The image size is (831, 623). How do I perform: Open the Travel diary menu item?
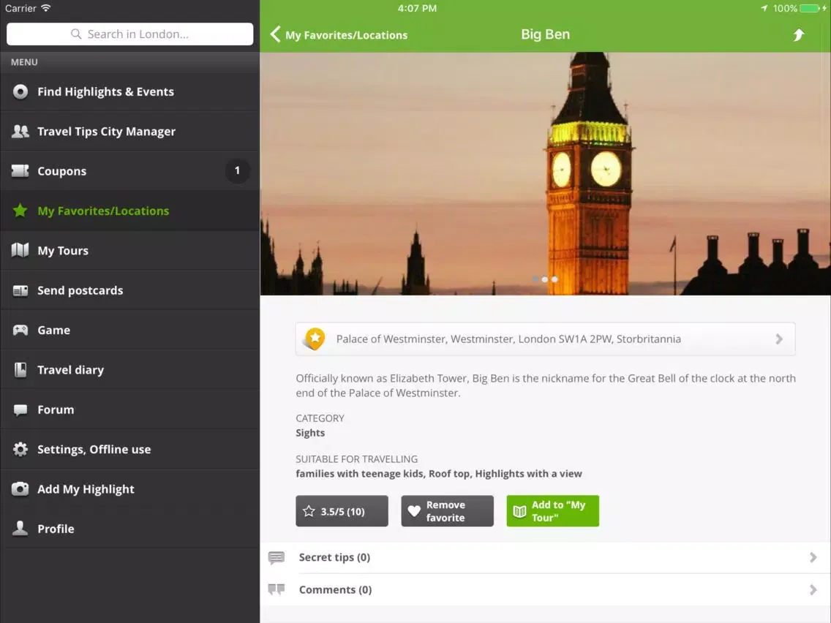coord(130,370)
